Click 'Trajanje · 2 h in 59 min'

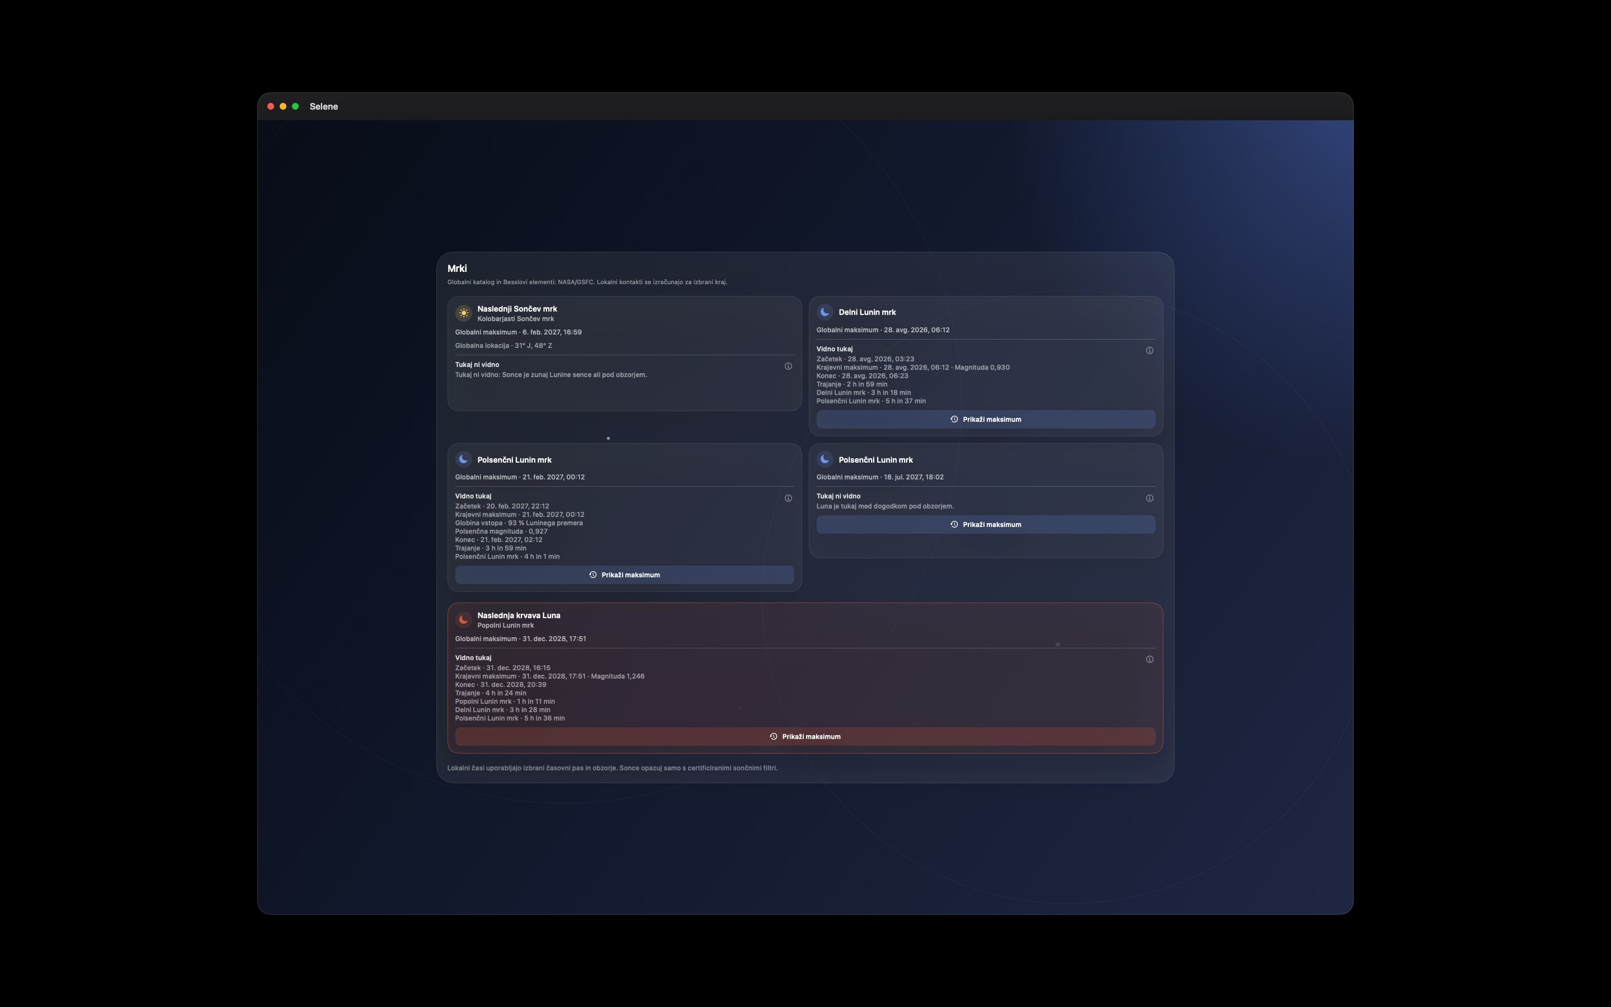pos(852,384)
